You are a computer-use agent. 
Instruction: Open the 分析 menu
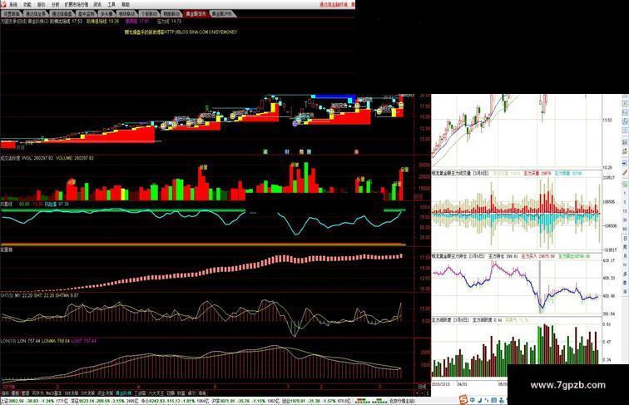pos(56,4)
